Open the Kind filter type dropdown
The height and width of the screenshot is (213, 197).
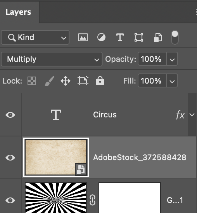tap(35, 37)
